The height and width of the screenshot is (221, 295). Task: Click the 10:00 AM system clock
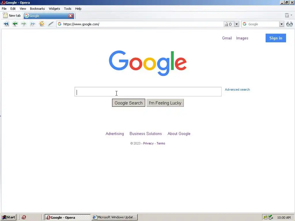284,218
